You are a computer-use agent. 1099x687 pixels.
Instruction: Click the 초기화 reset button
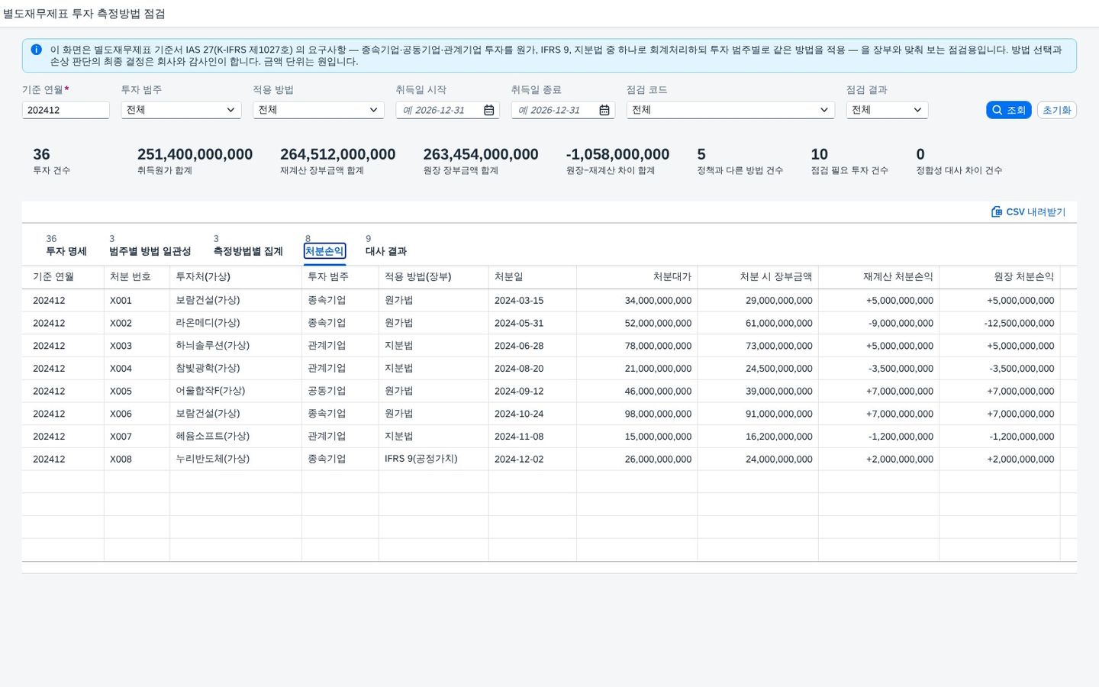point(1057,110)
